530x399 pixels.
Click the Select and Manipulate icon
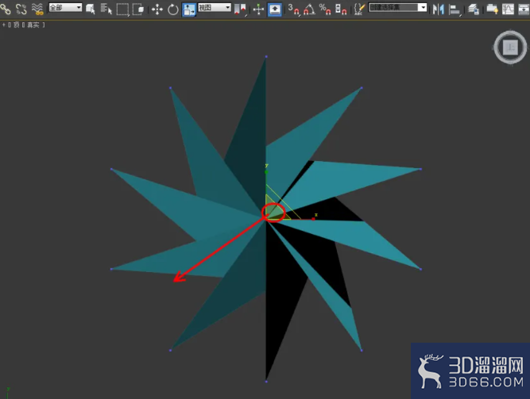pyautogui.click(x=258, y=9)
